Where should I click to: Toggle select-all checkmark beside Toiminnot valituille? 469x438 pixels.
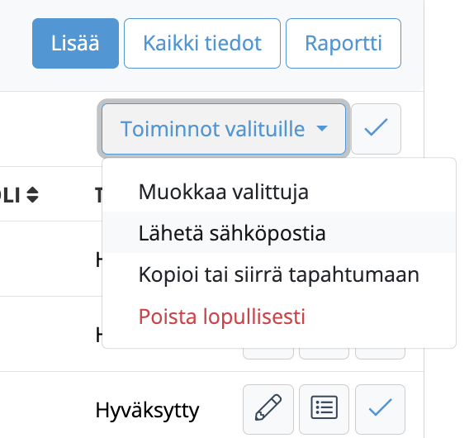point(376,129)
